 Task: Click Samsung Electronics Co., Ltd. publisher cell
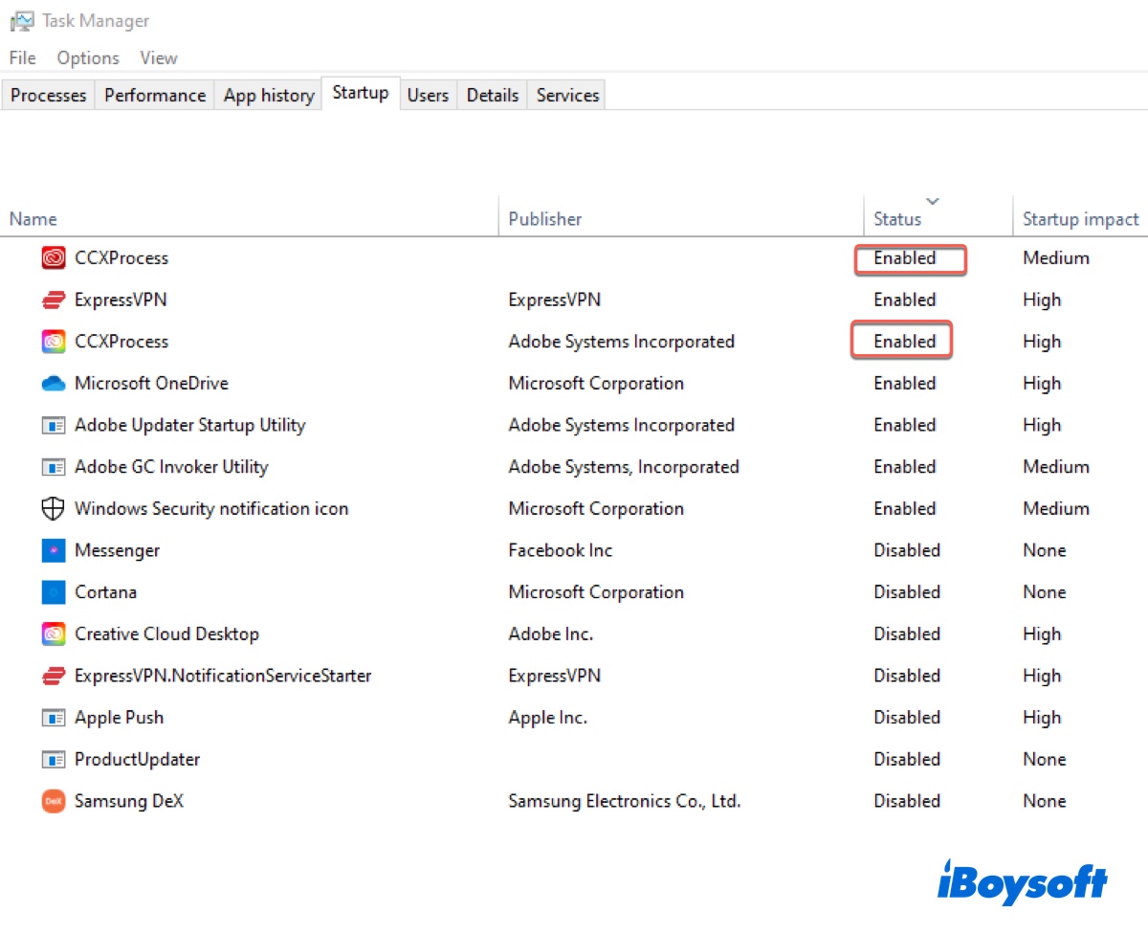625,801
